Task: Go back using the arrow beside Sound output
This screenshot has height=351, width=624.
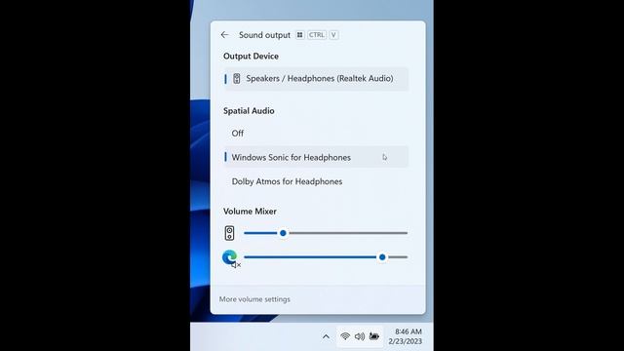Action: [x=224, y=35]
